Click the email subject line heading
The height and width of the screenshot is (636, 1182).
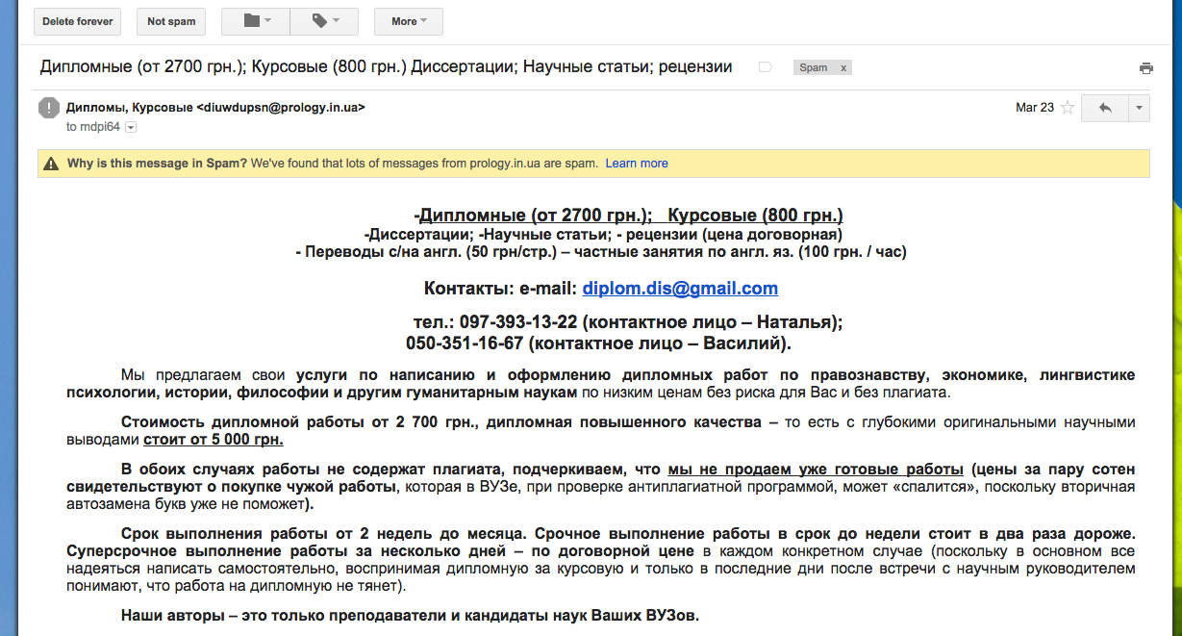[386, 67]
